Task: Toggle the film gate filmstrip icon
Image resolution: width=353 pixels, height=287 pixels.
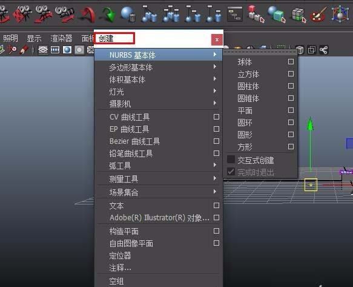Action: pos(55,50)
